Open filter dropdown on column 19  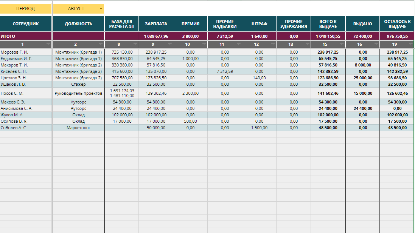click(x=410, y=44)
